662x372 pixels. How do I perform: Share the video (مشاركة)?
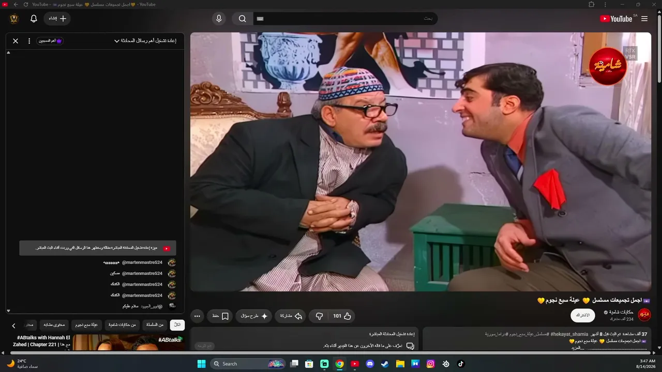pos(291,316)
